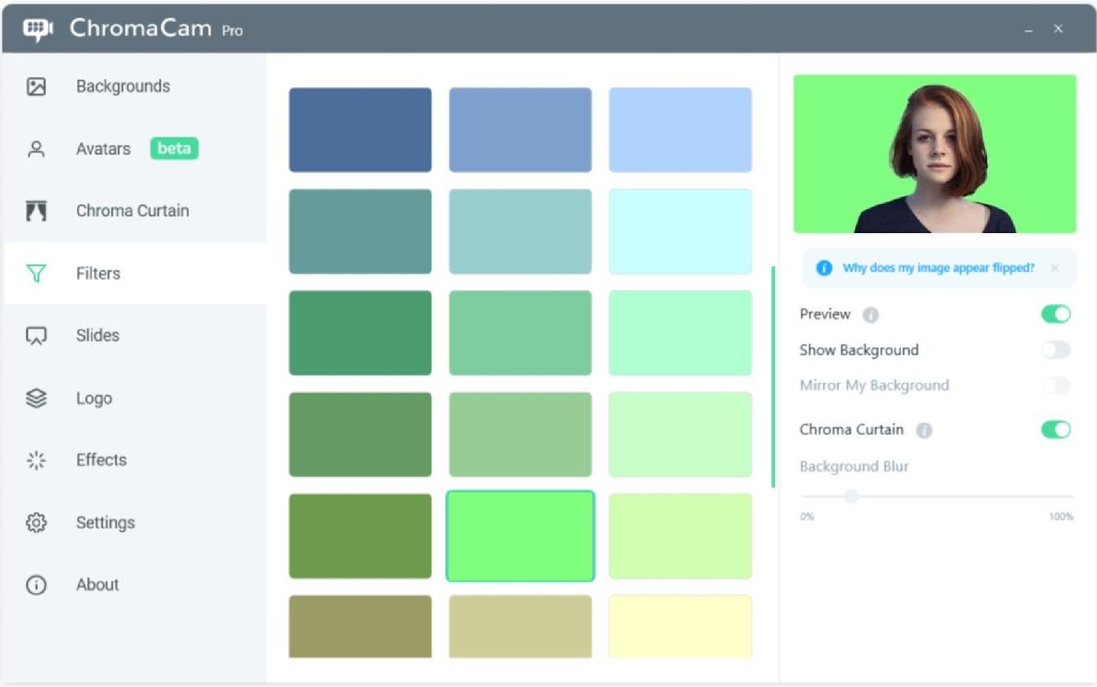Select the Backgrounds image icon
Viewport: 1097px width, 687px height.
(x=36, y=86)
